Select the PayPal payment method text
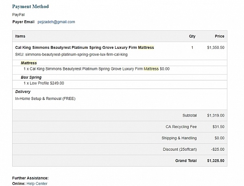244x186 pixels. pos(18,15)
